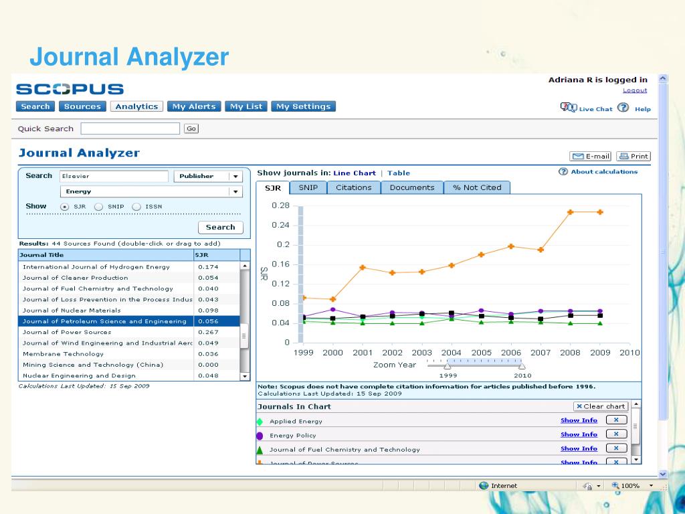Open the Search navigation tab

(x=35, y=106)
